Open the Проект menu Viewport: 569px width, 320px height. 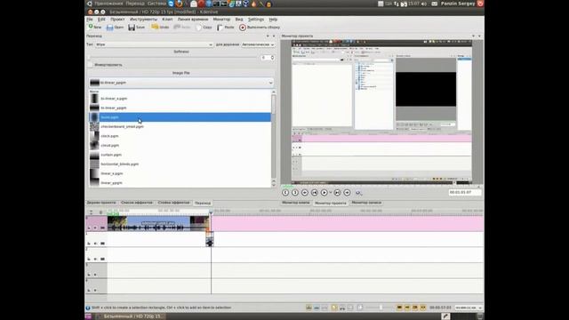(117, 20)
